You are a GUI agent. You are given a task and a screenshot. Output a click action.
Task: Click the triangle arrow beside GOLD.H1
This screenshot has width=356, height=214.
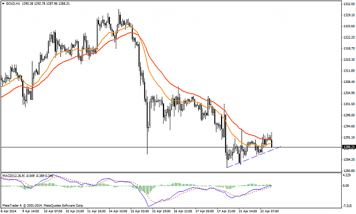[3, 4]
